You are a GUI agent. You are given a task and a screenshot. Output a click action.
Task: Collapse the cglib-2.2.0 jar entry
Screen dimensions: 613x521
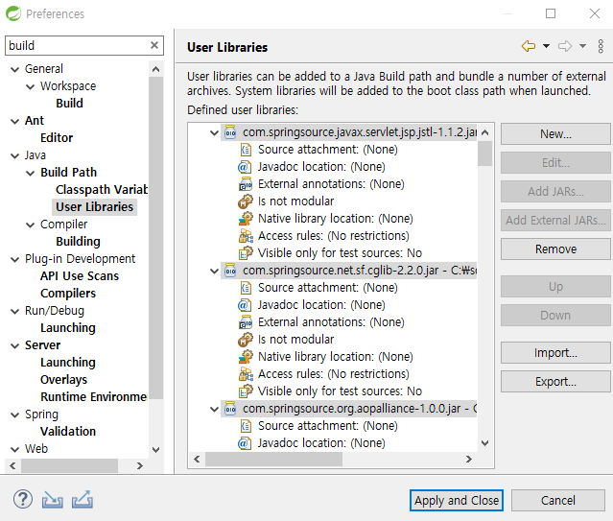pos(214,271)
